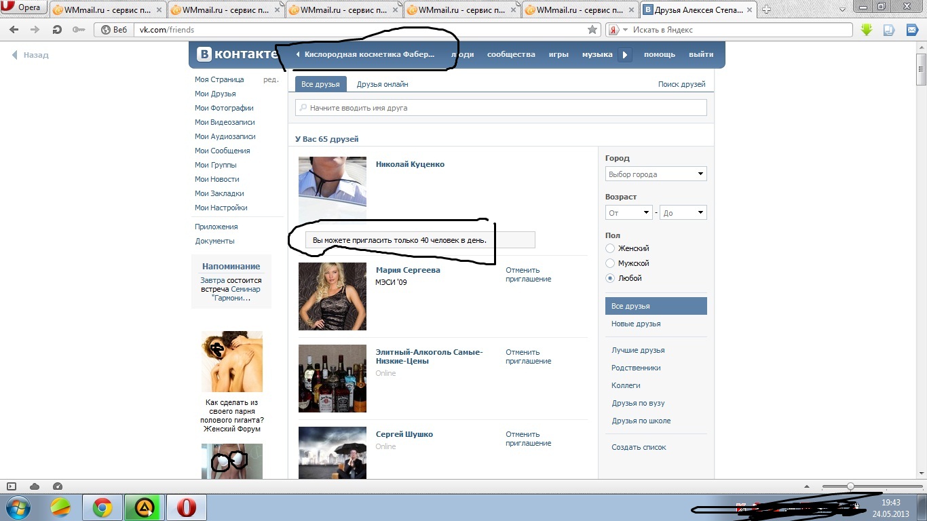This screenshot has width=927, height=521.
Task: Open 'игры' in the VK header menu
Action: (559, 55)
